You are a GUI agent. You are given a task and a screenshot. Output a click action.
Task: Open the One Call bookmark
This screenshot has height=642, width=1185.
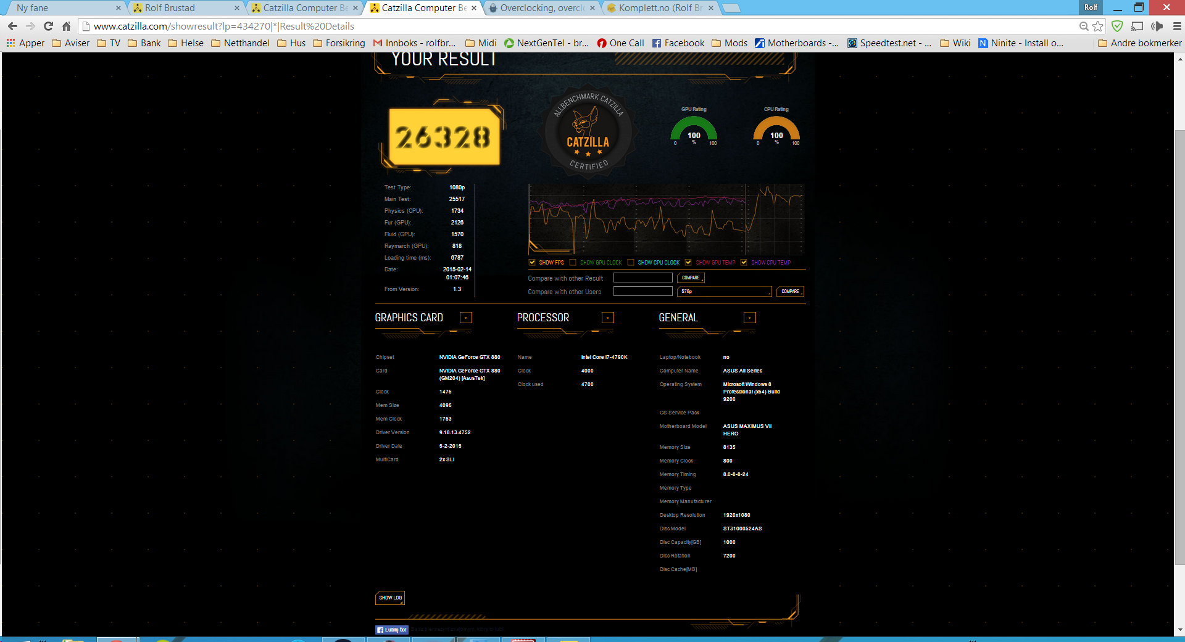click(x=620, y=43)
